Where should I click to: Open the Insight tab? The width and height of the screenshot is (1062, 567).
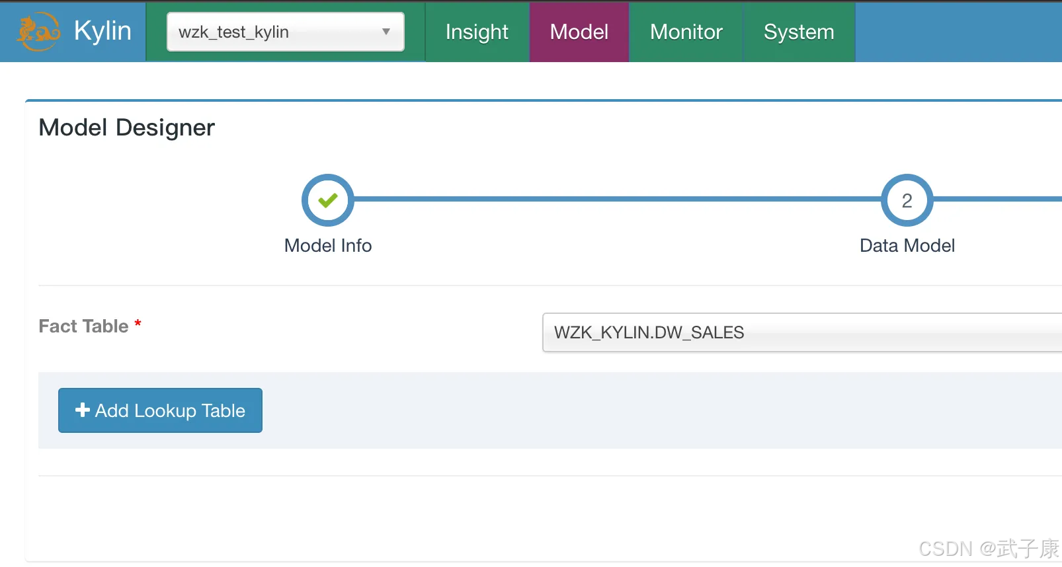coord(477,32)
